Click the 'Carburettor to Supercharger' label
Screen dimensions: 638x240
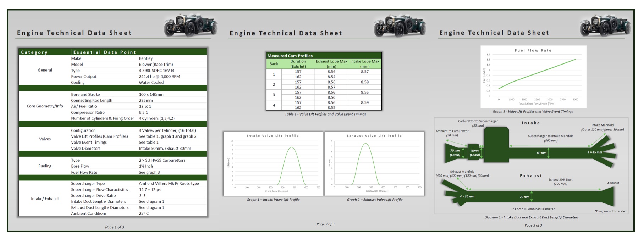(478, 121)
